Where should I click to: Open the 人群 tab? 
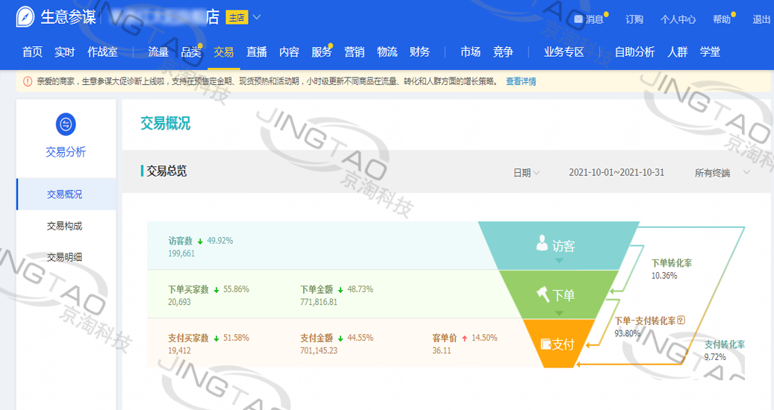pos(677,51)
